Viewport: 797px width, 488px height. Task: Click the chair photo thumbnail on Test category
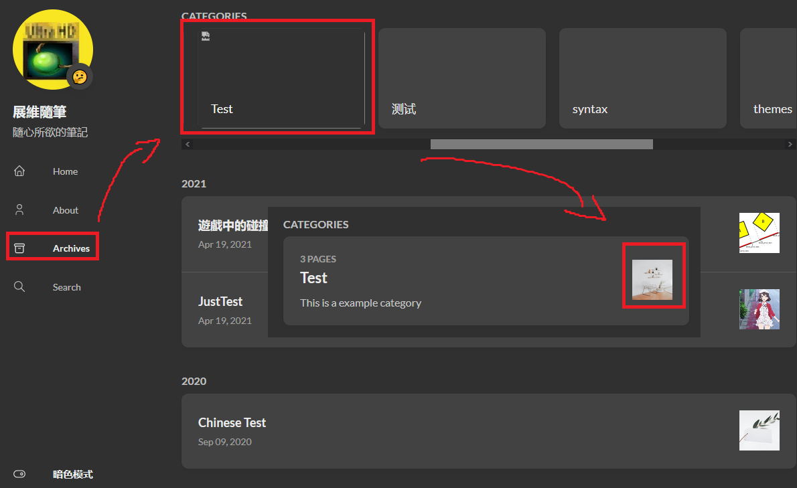(x=654, y=275)
